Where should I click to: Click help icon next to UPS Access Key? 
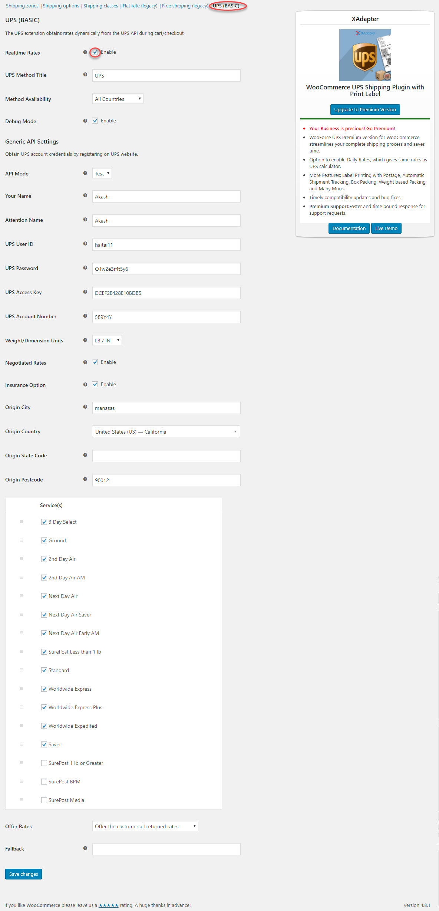[x=85, y=292]
